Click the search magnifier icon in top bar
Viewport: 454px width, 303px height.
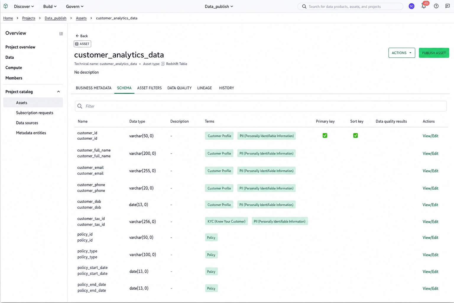click(x=304, y=7)
